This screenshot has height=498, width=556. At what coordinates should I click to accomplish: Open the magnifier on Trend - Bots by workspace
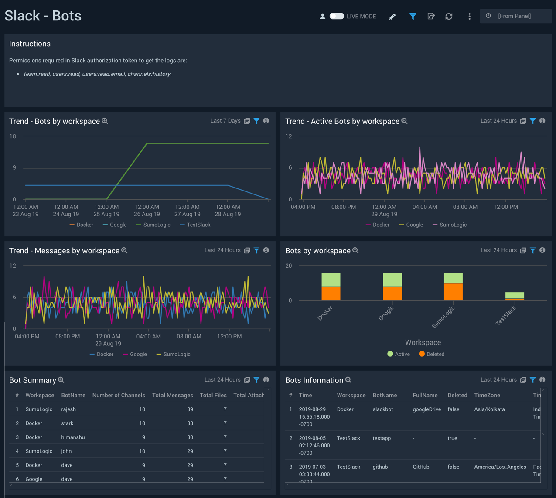point(105,121)
